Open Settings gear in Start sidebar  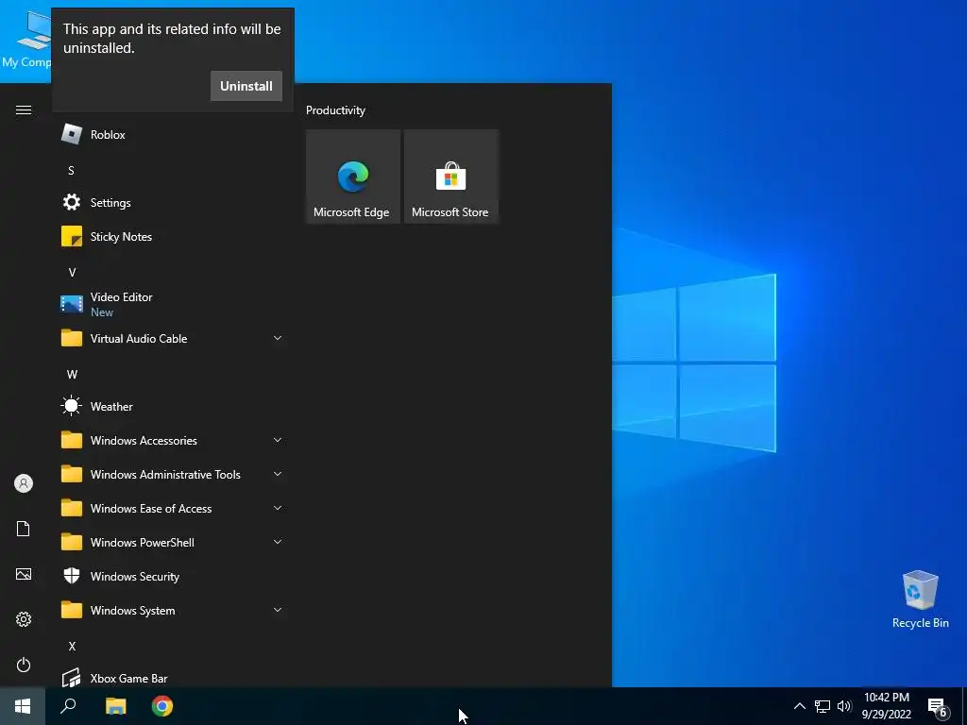coord(24,619)
